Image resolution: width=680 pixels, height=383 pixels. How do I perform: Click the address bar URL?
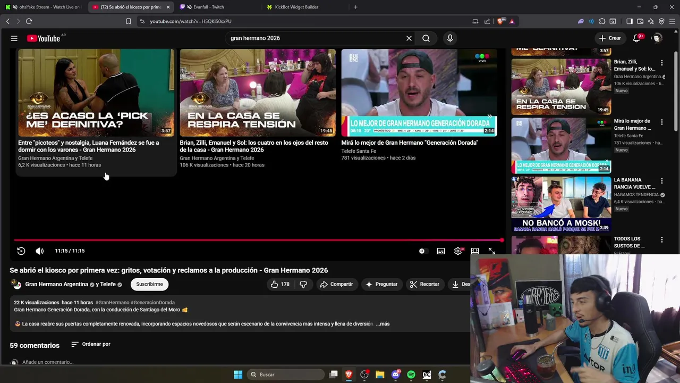click(191, 21)
